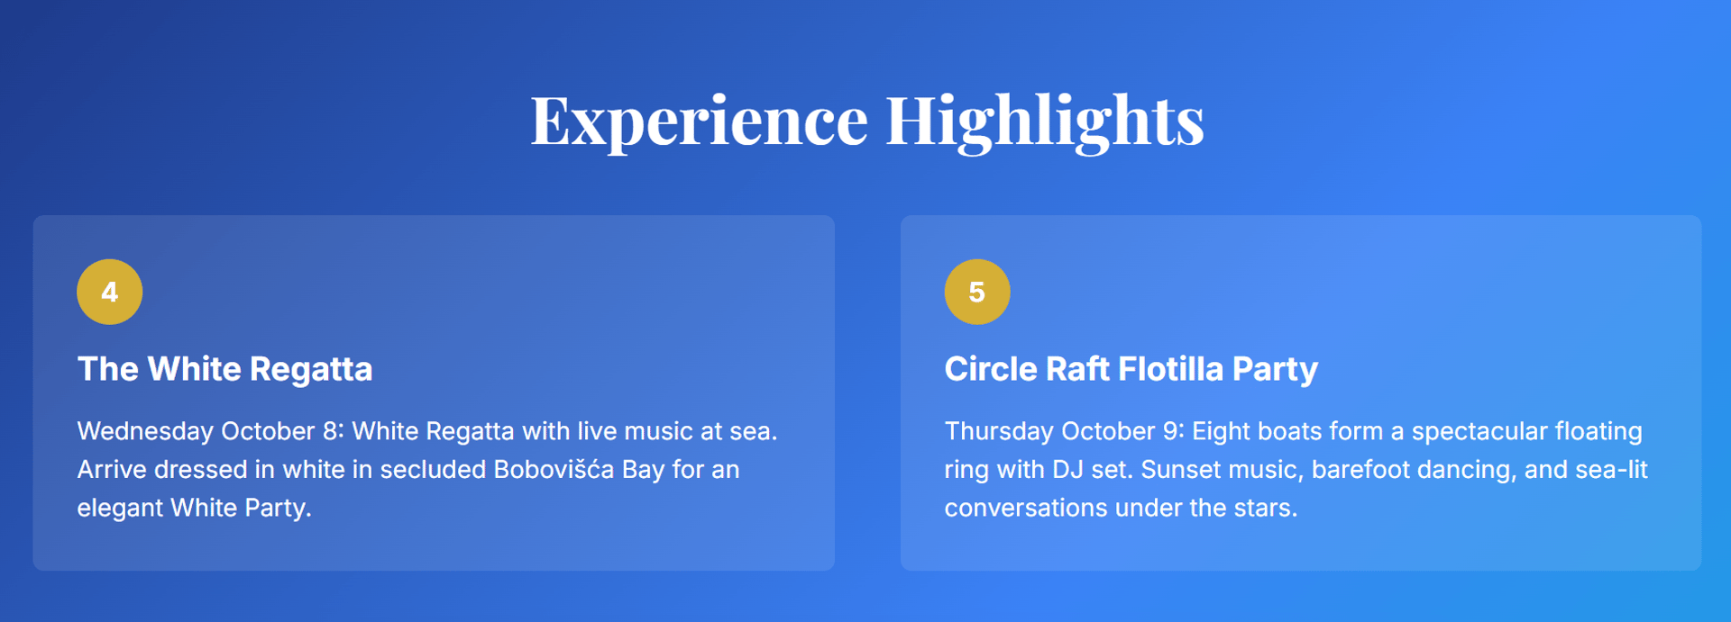1731x622 pixels.
Task: Click 'elegant White Party.' closing line
Action: (x=194, y=508)
